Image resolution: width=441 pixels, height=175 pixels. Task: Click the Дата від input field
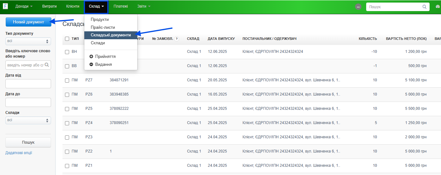(x=28, y=84)
